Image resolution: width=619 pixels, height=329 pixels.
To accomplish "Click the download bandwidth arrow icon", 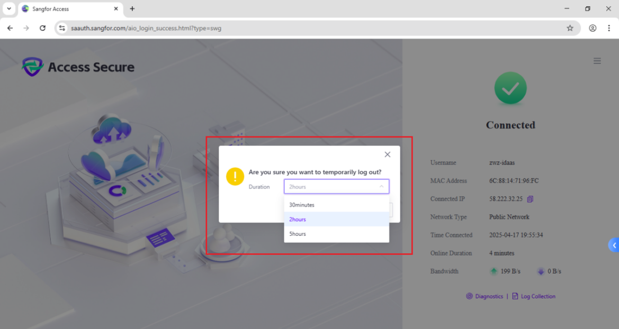I will pyautogui.click(x=541, y=271).
